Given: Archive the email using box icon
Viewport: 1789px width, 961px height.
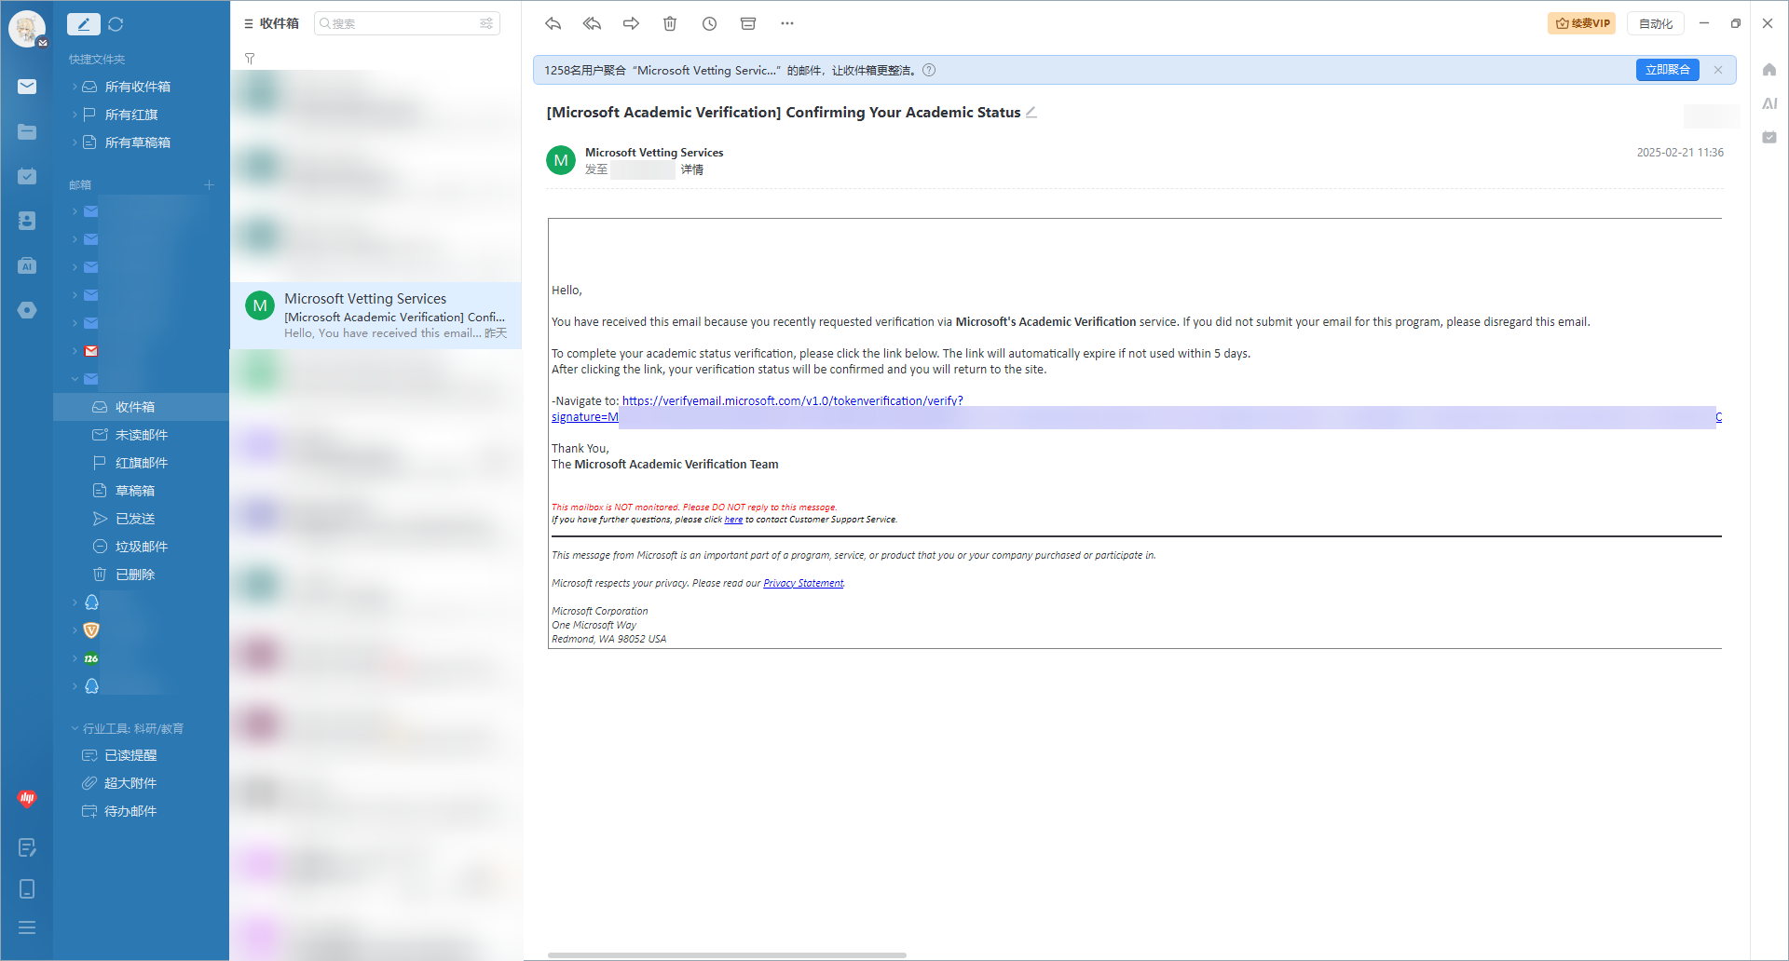Looking at the screenshot, I should click(x=748, y=23).
